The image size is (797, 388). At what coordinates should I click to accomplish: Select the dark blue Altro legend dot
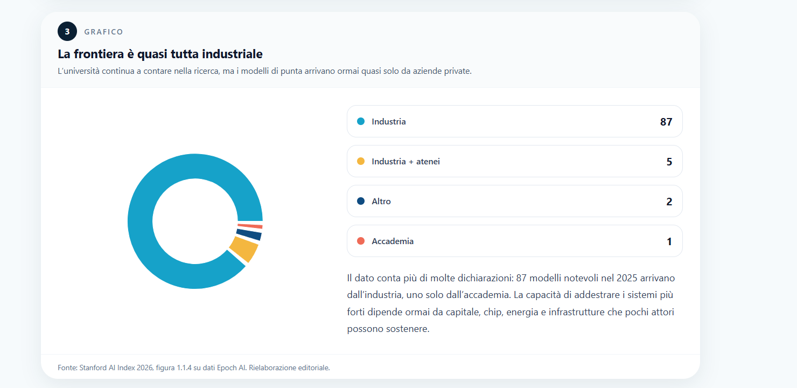point(361,201)
